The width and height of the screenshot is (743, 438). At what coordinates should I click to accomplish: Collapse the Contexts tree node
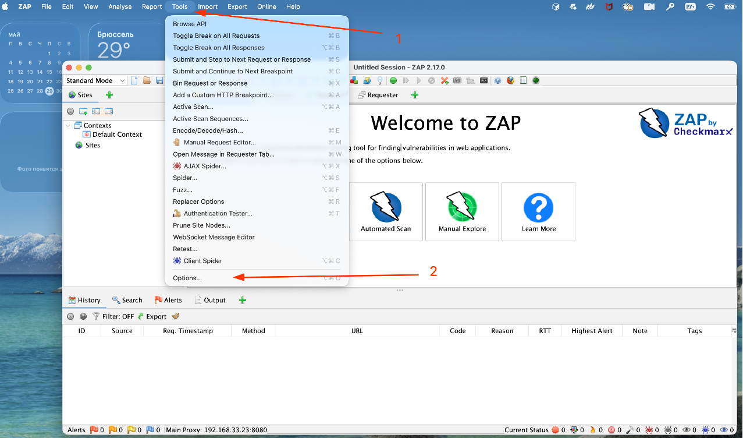(68, 125)
